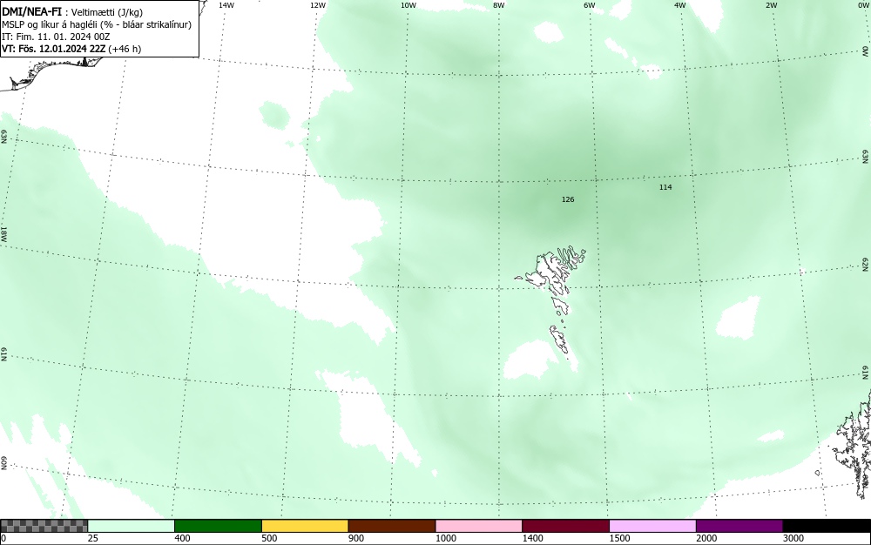Screen dimensions: 871x545
Task: Select the brown 900–1000 legend swatch
Action: point(392,526)
